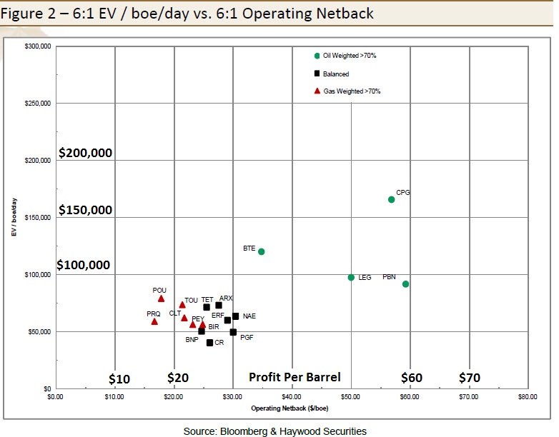Click the Figure 2 chart title
Viewport: 559px width, 437px height.
click(x=192, y=14)
